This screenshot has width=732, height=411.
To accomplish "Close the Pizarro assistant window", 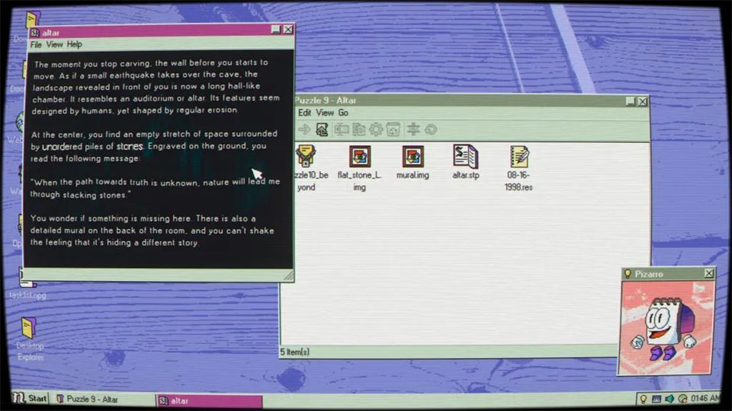I will click(708, 273).
